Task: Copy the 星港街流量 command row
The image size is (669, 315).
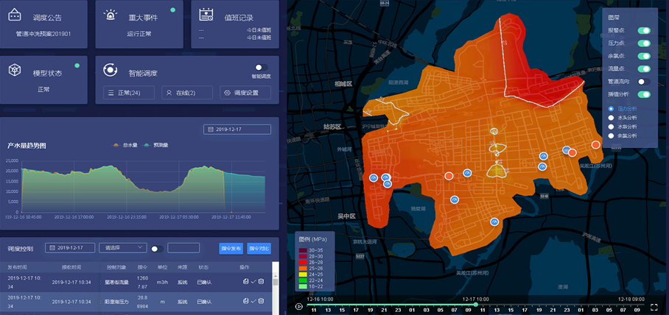Action: (246, 282)
